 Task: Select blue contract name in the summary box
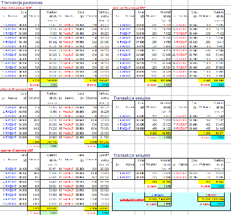click(x=158, y=195)
